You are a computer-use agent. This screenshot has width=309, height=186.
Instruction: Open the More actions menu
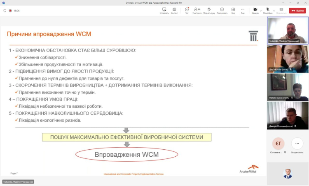click(243, 10)
